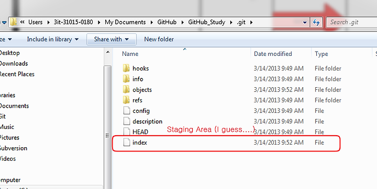
Task: Open the hooks folder icon
Action: (126, 68)
